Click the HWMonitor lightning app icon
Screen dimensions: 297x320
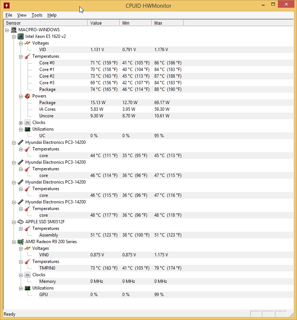[x=7, y=6]
